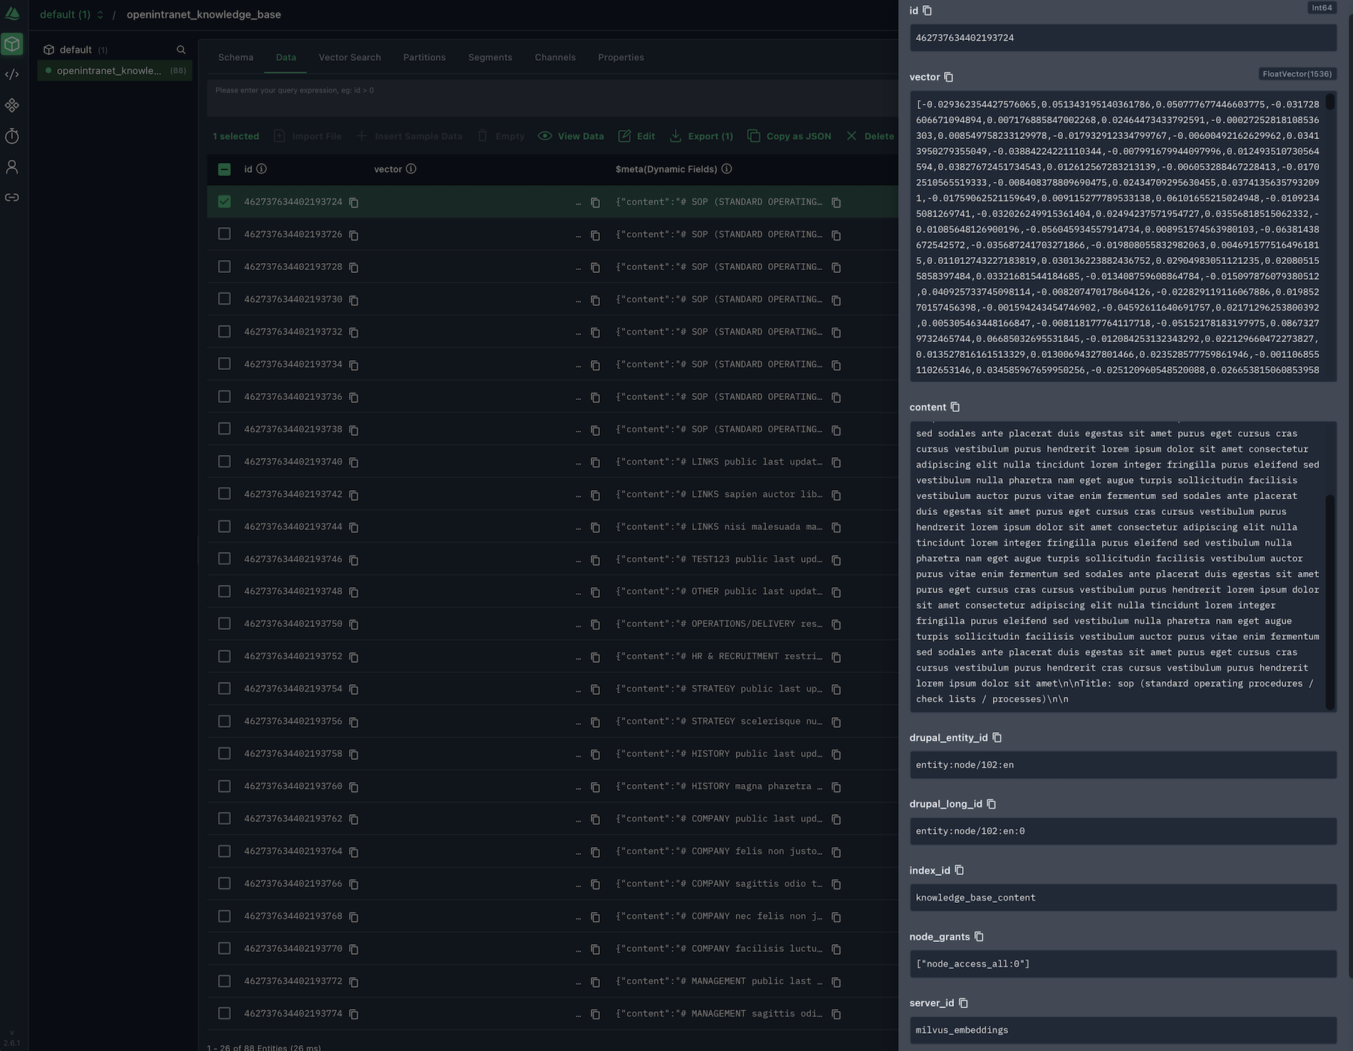
Task: Click the Zilliz logo at top left
Action: (x=12, y=14)
